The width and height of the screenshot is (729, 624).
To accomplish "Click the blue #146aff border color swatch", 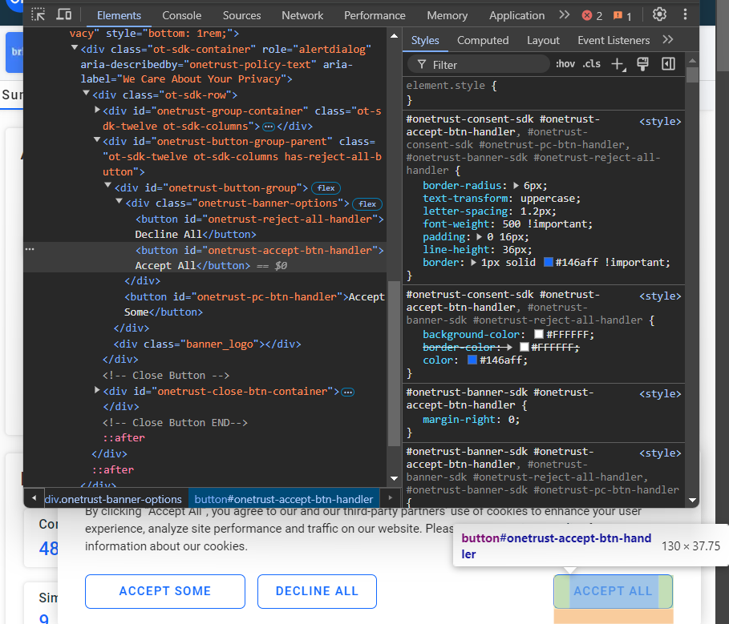I will 549,263.
